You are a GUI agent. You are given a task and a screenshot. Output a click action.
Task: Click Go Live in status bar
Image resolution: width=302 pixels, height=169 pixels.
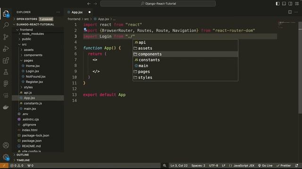point(265,166)
